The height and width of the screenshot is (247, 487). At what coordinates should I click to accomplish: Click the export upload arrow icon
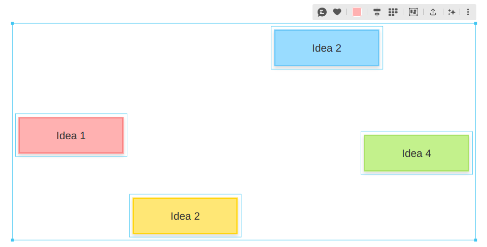click(433, 12)
